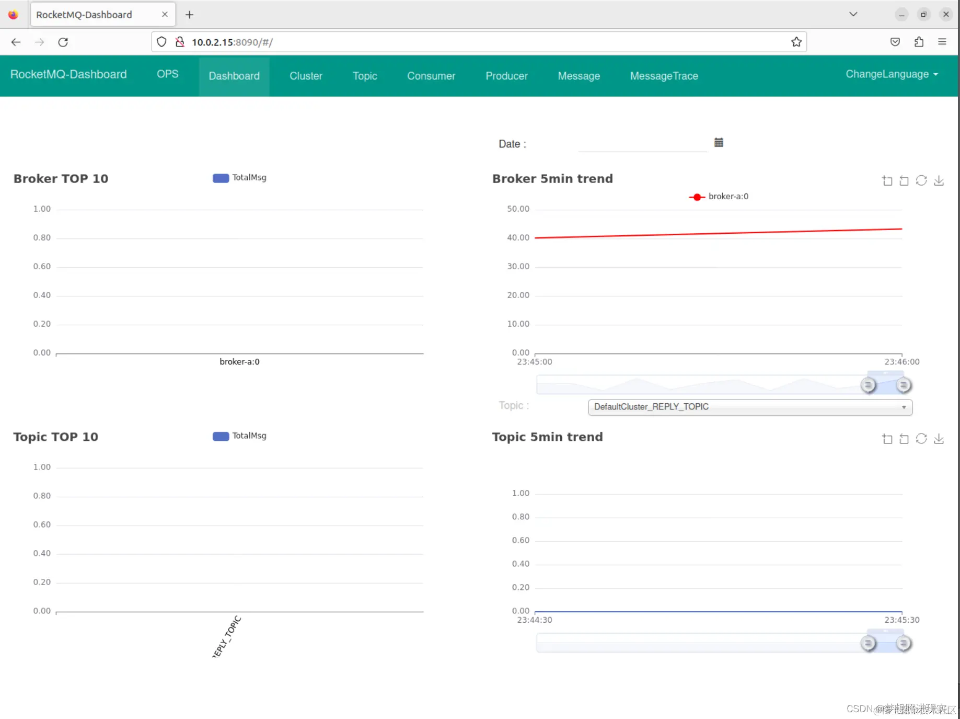Navigate to the Topic page

click(x=365, y=76)
